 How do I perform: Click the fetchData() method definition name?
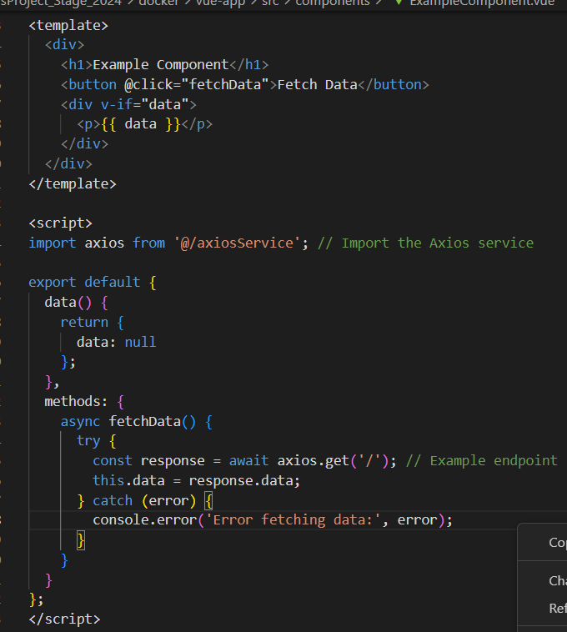pos(145,422)
